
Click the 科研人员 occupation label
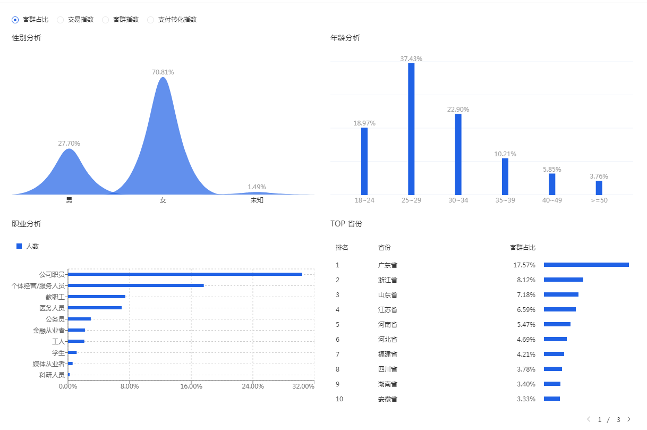pyautogui.click(x=52, y=375)
